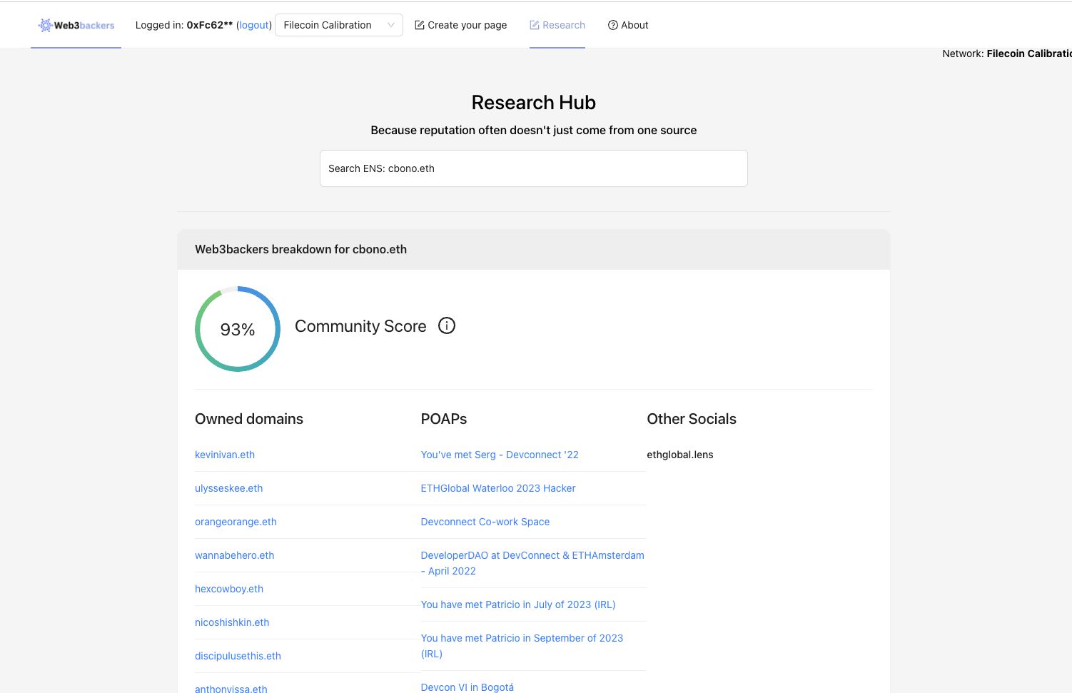This screenshot has width=1072, height=693.
Task: Open ETHGlobal Waterloo 2023 Hacker POAP
Action: 498,488
